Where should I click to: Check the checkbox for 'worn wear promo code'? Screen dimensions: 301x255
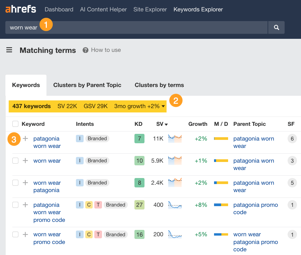(15, 235)
